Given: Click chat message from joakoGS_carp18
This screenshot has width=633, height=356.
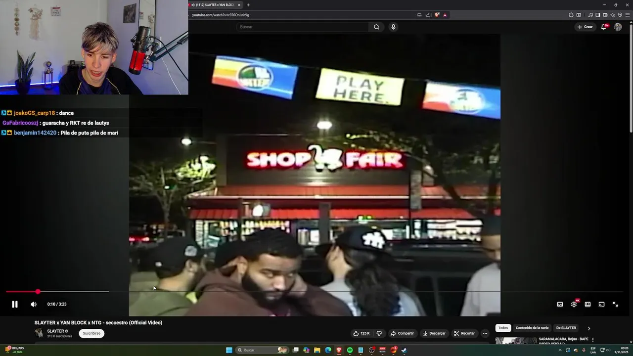Looking at the screenshot, I should point(37,113).
